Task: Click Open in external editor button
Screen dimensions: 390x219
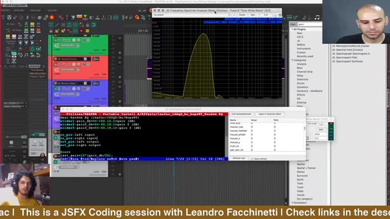Action: tap(270, 114)
